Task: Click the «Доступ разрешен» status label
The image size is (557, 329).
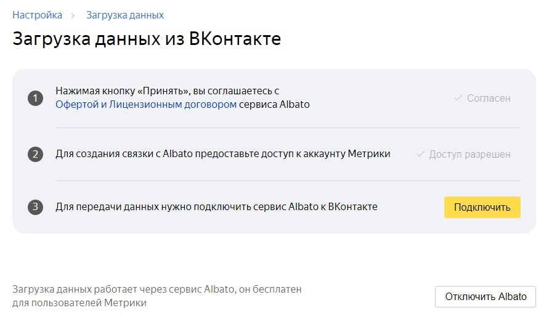Action: click(470, 154)
